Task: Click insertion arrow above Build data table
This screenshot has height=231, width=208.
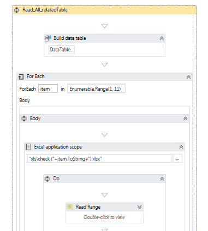Action: 104,26
